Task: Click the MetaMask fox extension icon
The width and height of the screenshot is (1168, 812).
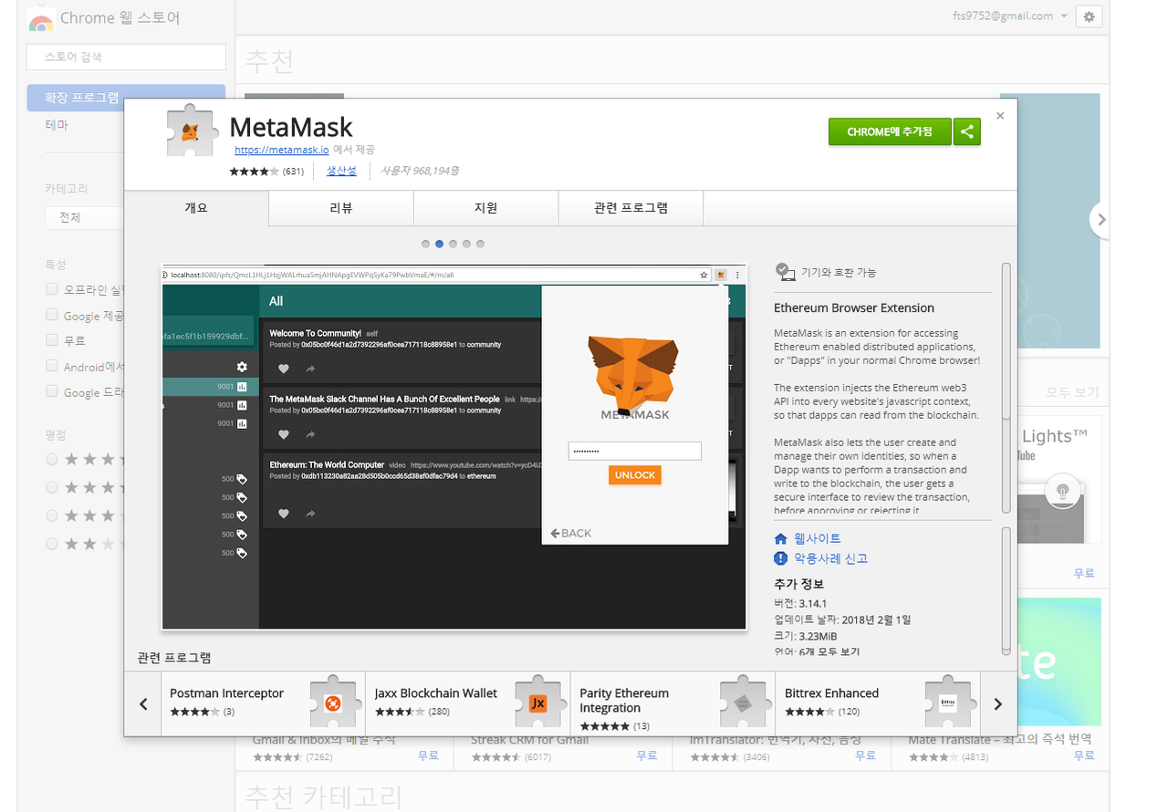Action: pos(190,134)
